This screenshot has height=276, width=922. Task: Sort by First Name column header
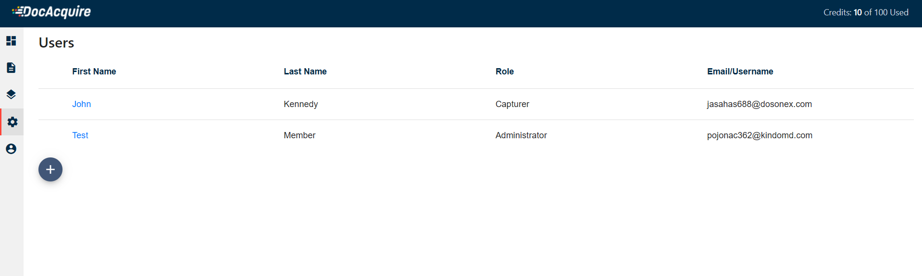pos(94,72)
